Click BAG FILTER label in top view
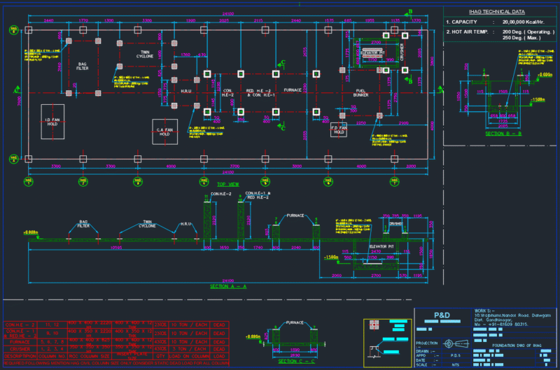This screenshot has height=370, width=560. tap(83, 66)
